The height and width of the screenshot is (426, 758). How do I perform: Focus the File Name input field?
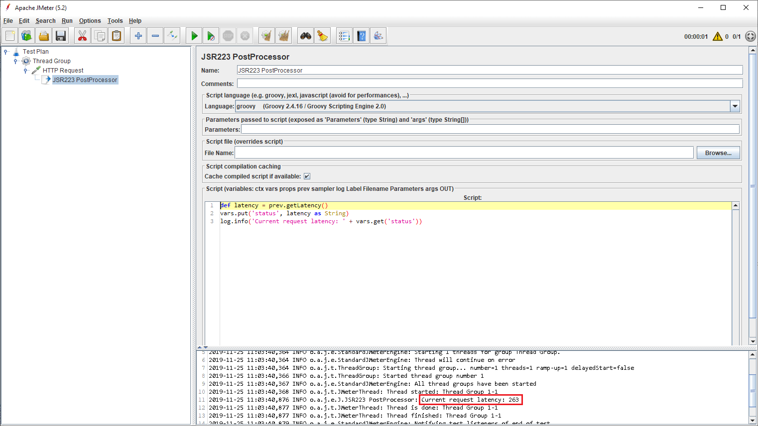(464, 153)
